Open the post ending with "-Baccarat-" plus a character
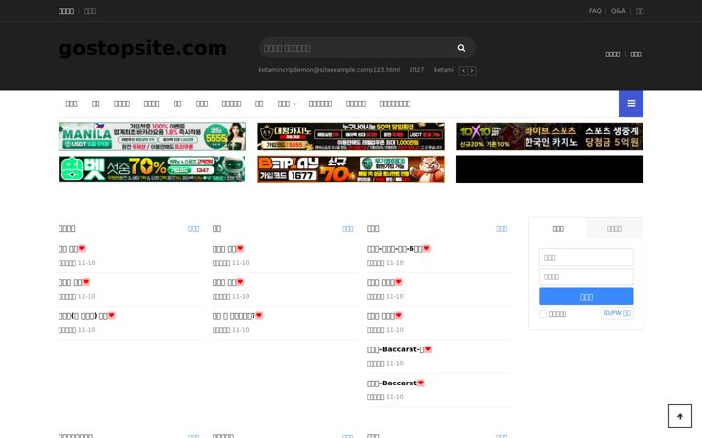 [x=395, y=349]
